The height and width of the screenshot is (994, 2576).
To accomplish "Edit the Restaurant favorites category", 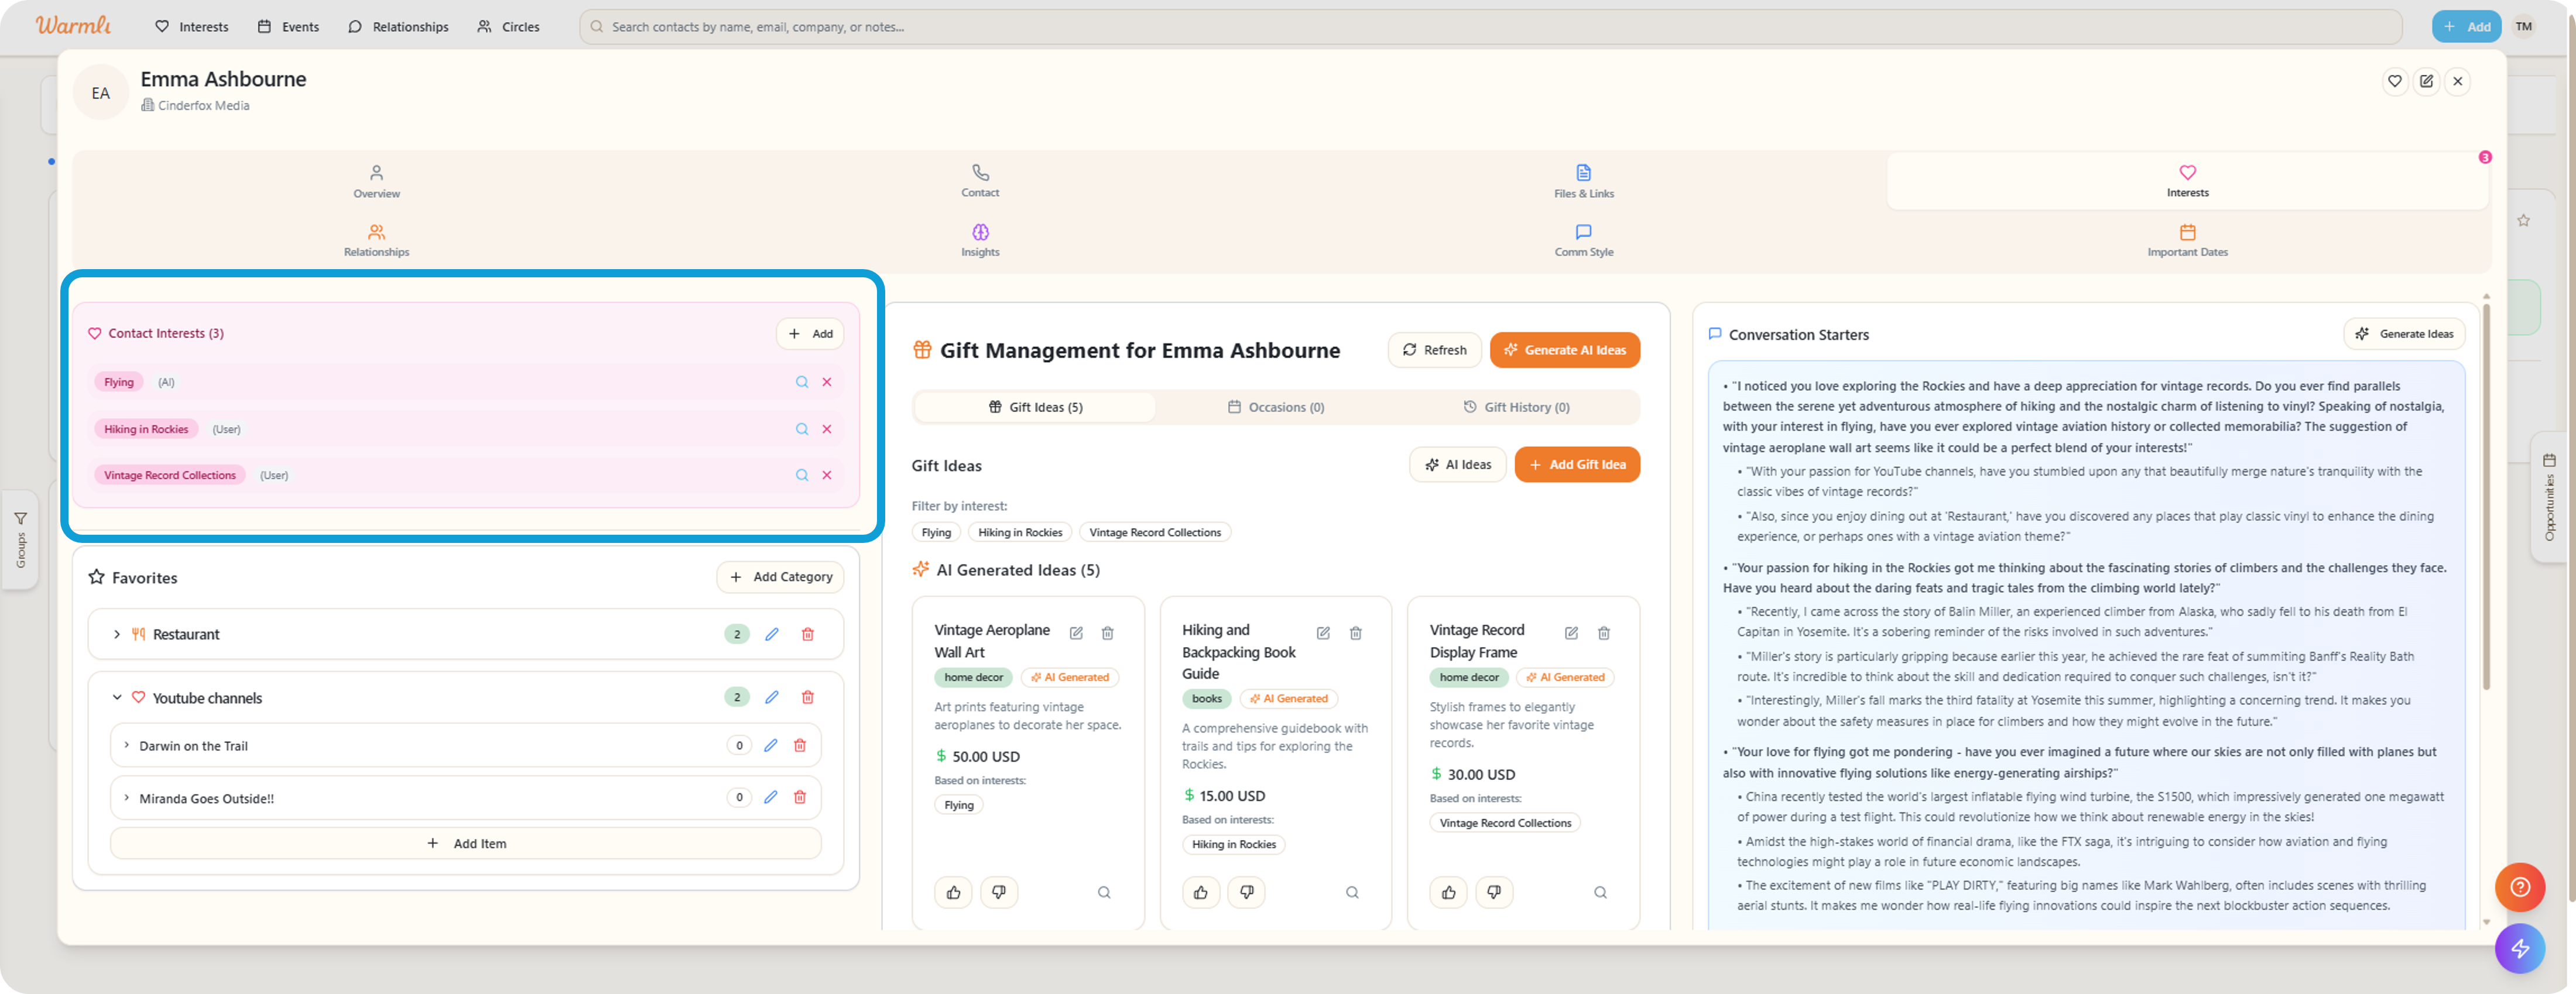I will pos(771,634).
